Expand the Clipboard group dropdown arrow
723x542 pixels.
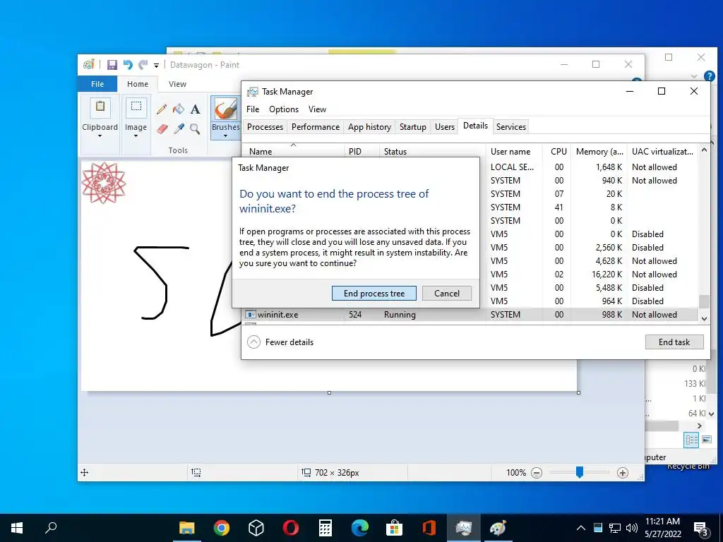pyautogui.click(x=100, y=136)
